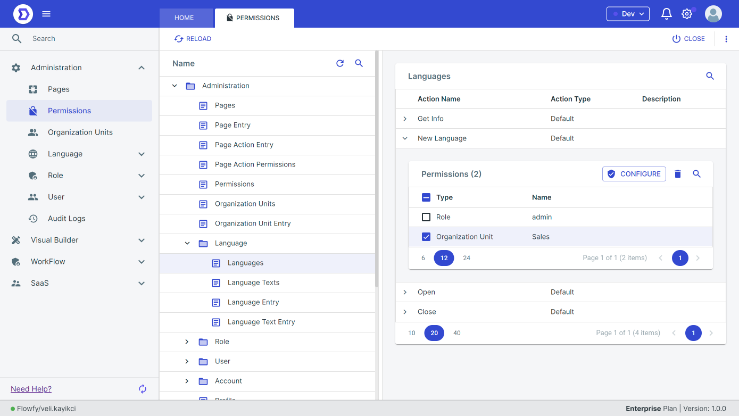Viewport: 739px width, 416px height.
Task: Click the Organization Units people icon
Action: pyautogui.click(x=33, y=132)
